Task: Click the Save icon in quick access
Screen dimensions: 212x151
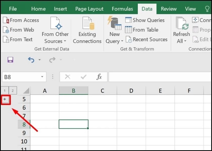Action: click(10, 60)
